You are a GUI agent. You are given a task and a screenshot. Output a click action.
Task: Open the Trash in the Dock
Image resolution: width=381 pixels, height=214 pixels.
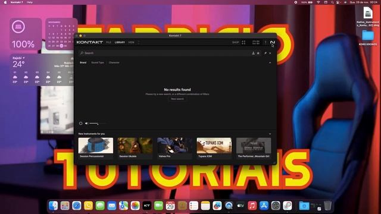tap(327, 206)
